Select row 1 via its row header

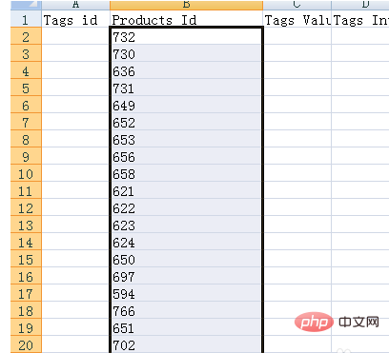click(x=26, y=20)
